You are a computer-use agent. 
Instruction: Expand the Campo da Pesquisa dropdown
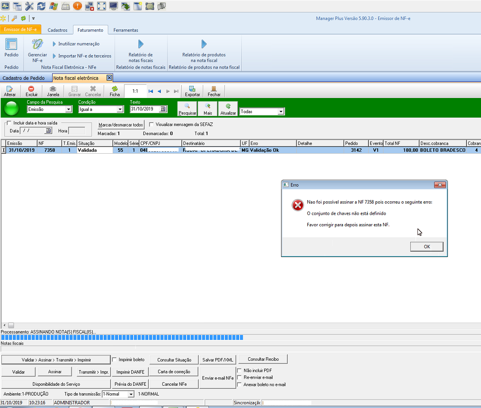click(68, 110)
